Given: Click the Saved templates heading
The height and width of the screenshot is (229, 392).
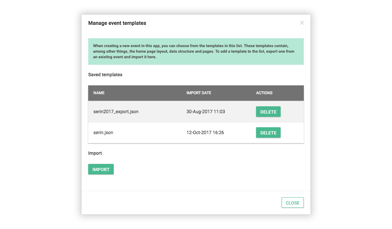Looking at the screenshot, I should [x=105, y=75].
